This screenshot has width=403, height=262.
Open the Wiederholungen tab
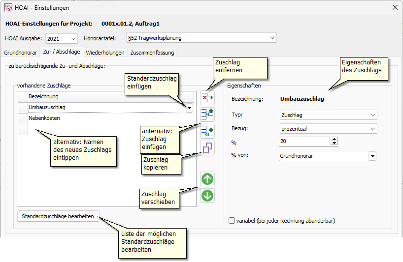[x=105, y=53]
